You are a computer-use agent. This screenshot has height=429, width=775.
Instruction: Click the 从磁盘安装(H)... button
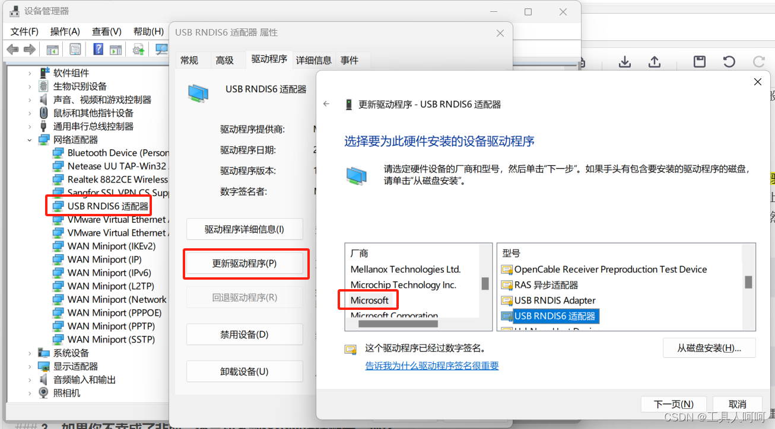click(709, 348)
